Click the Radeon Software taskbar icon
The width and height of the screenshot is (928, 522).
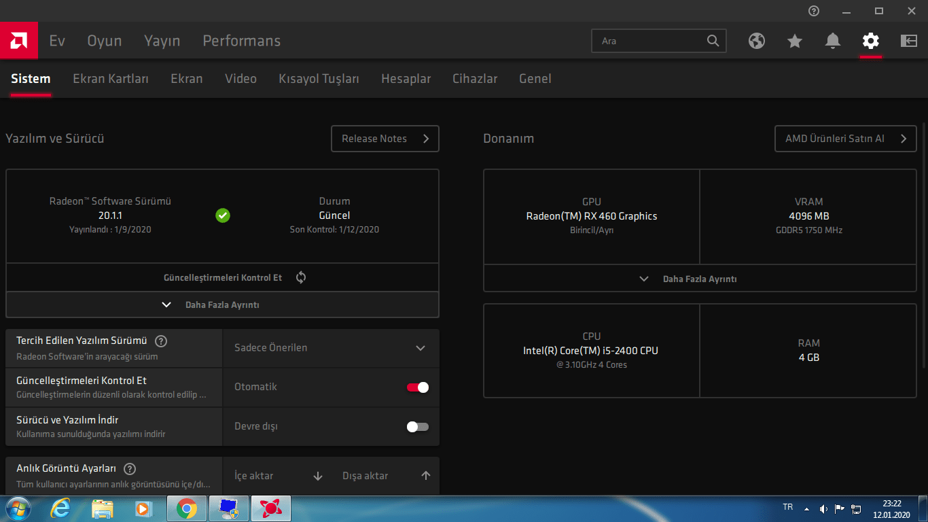click(271, 508)
